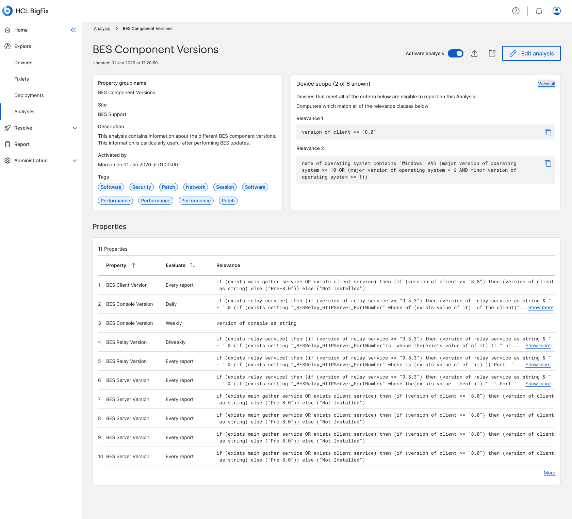
Task: Click the HCL BigFix logo
Action: pyautogui.click(x=26, y=11)
